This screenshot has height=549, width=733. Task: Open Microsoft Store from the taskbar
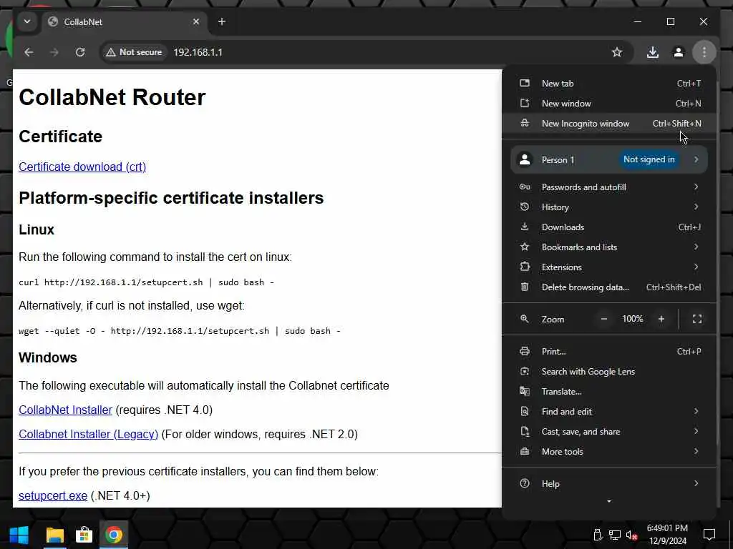(84, 535)
